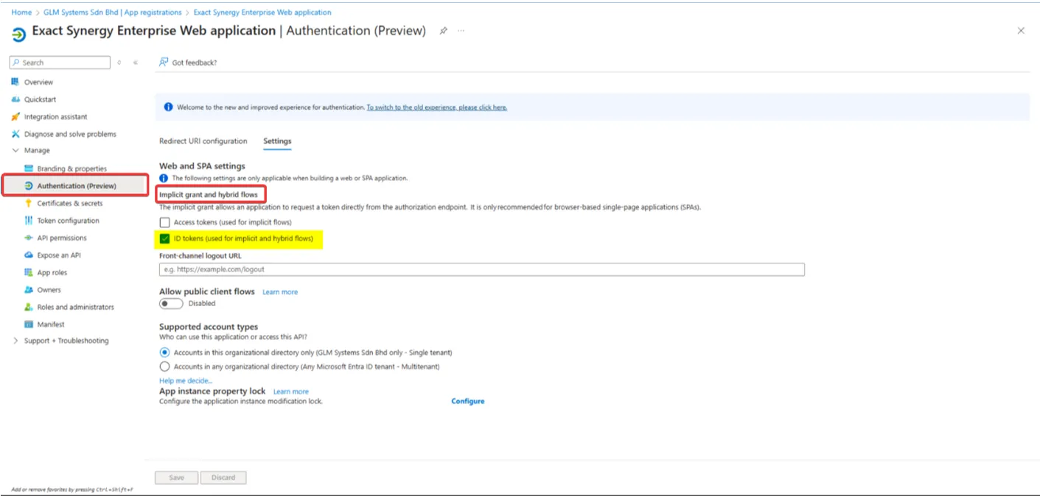Collapse the sidebar with double-chevron button
Viewport: 1040px width, 496px height.
tap(136, 63)
